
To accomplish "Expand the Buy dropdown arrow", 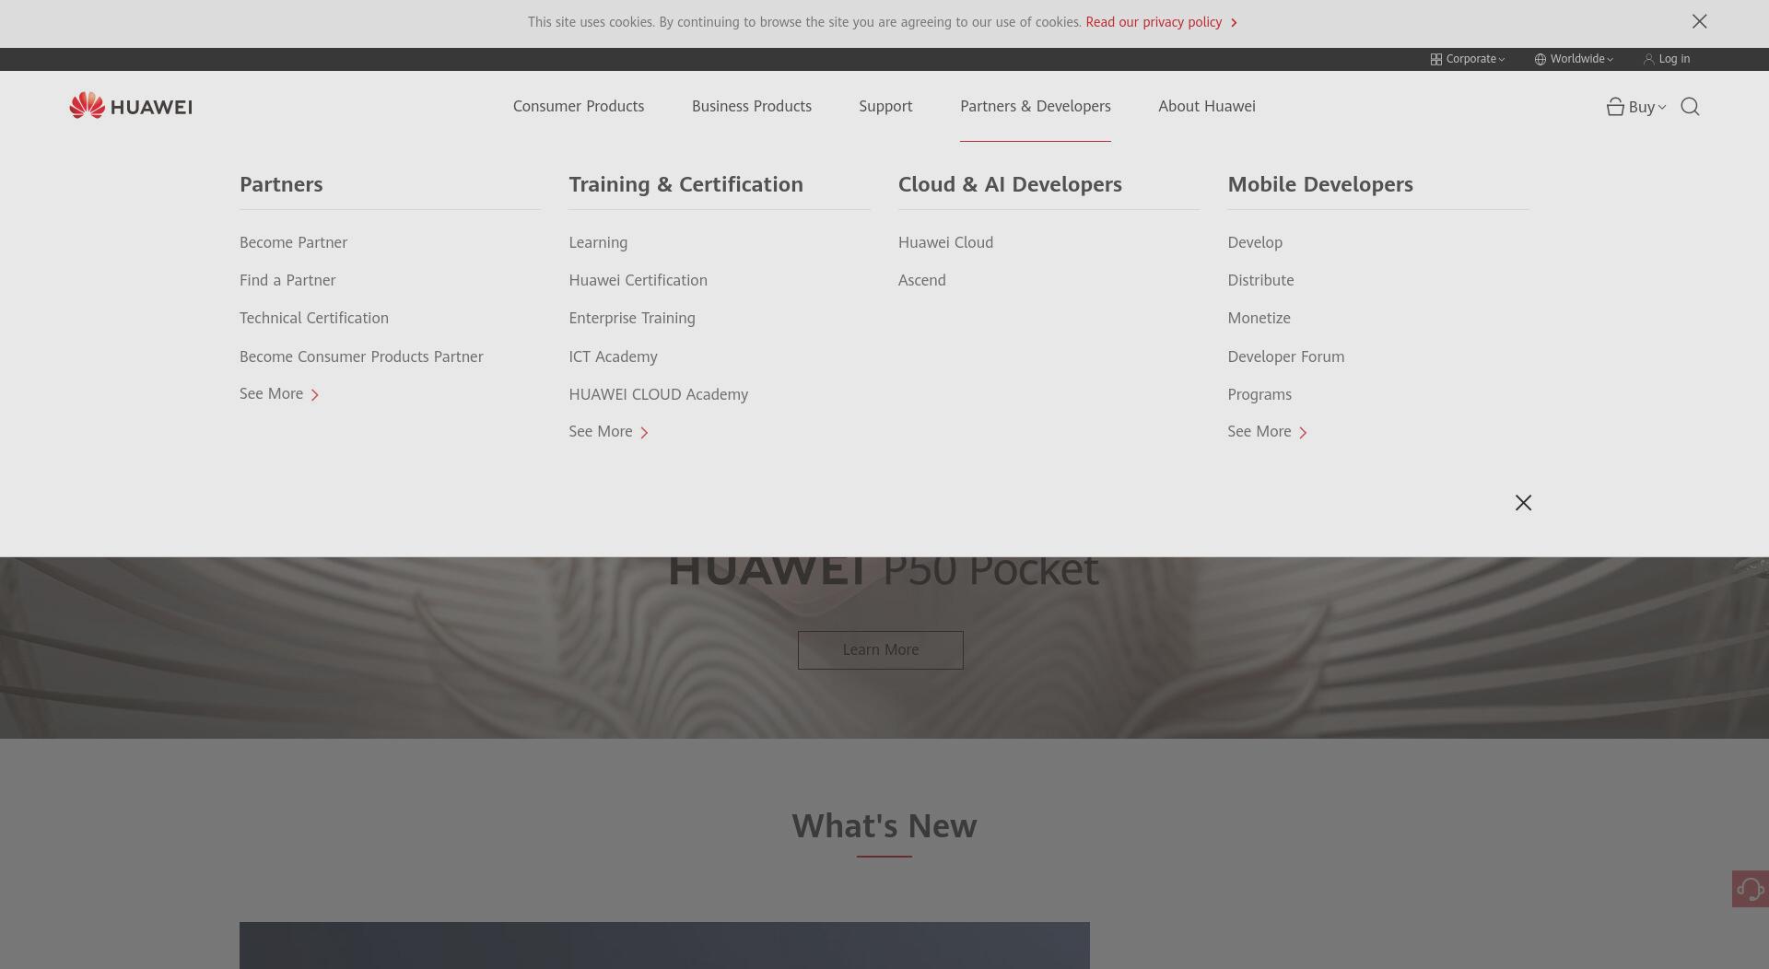I will 1661,108.
